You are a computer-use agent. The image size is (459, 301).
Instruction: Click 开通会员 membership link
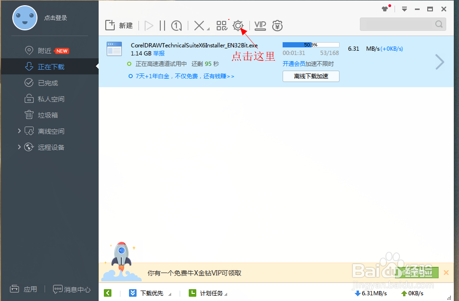pos(294,64)
